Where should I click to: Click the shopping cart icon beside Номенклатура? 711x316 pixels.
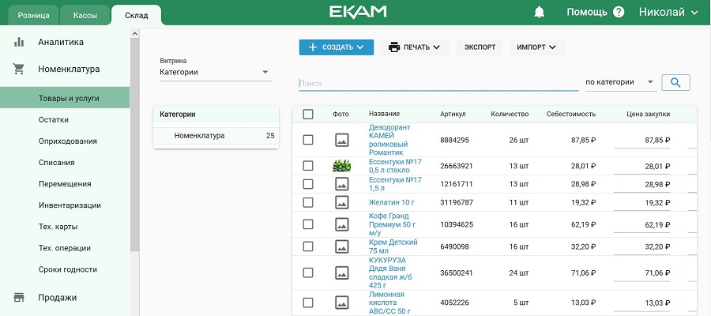(19, 70)
